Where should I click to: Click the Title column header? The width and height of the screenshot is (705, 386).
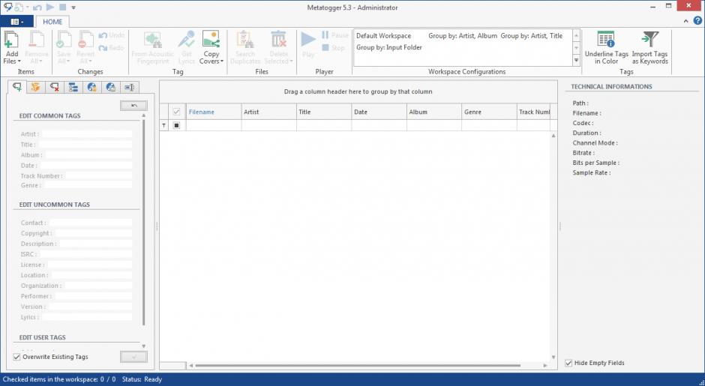click(x=324, y=112)
